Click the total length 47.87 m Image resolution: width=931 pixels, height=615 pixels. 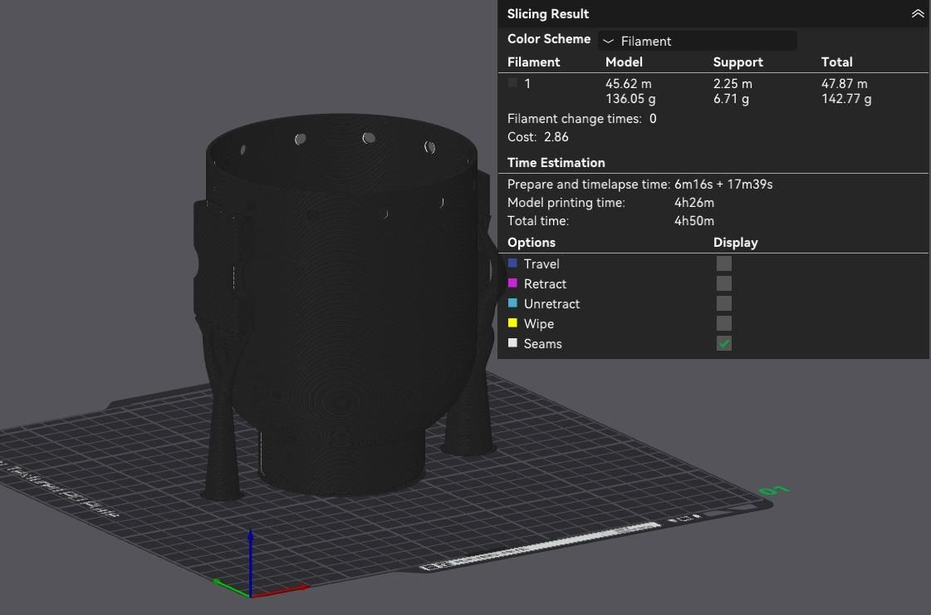click(x=845, y=84)
